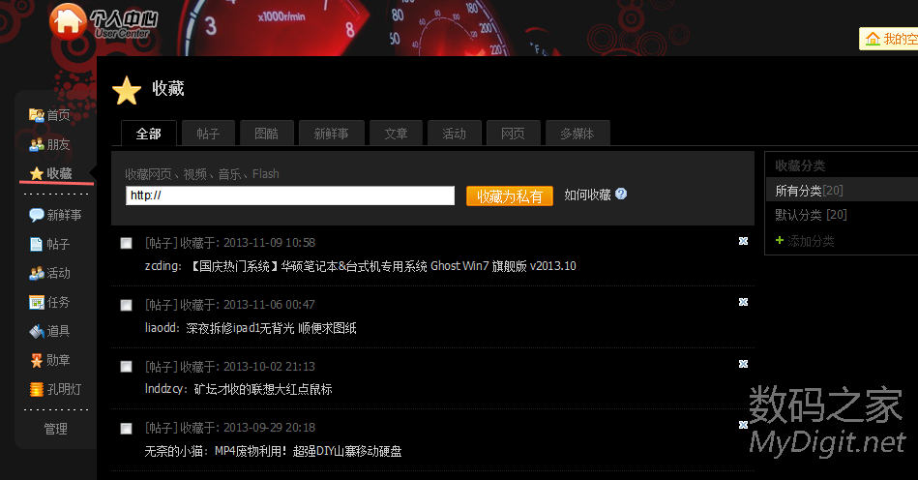Switch to the 多媒体 tab
The image size is (918, 480).
coord(577,134)
